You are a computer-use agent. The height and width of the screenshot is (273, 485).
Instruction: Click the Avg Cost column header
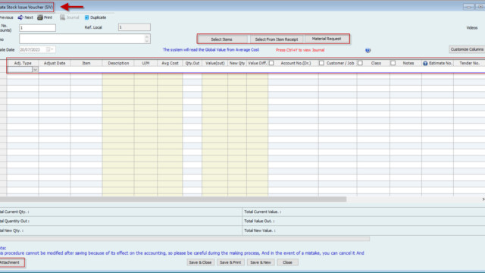coord(170,63)
